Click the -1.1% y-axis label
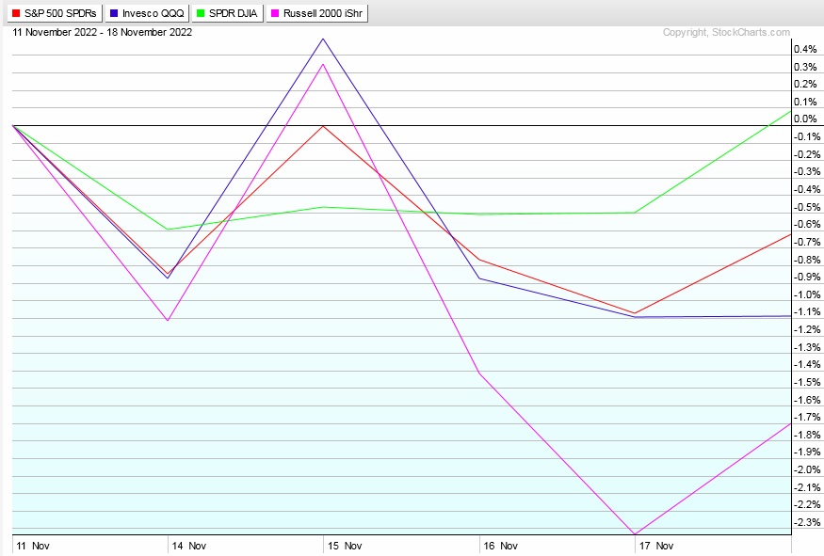The image size is (824, 556). [x=807, y=311]
